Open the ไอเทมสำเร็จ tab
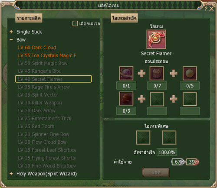217x188 pixels. coord(124,18)
